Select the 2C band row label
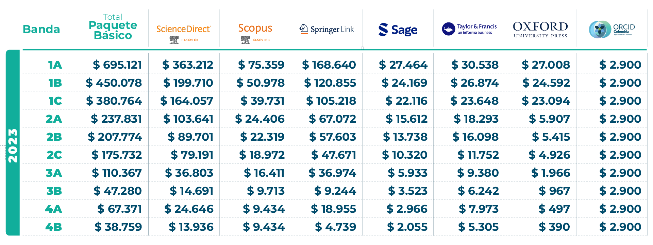This screenshot has width=653, height=245. [x=54, y=155]
